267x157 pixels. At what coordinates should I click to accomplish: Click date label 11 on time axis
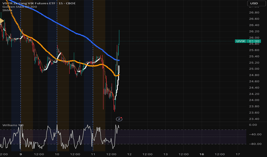93,154
